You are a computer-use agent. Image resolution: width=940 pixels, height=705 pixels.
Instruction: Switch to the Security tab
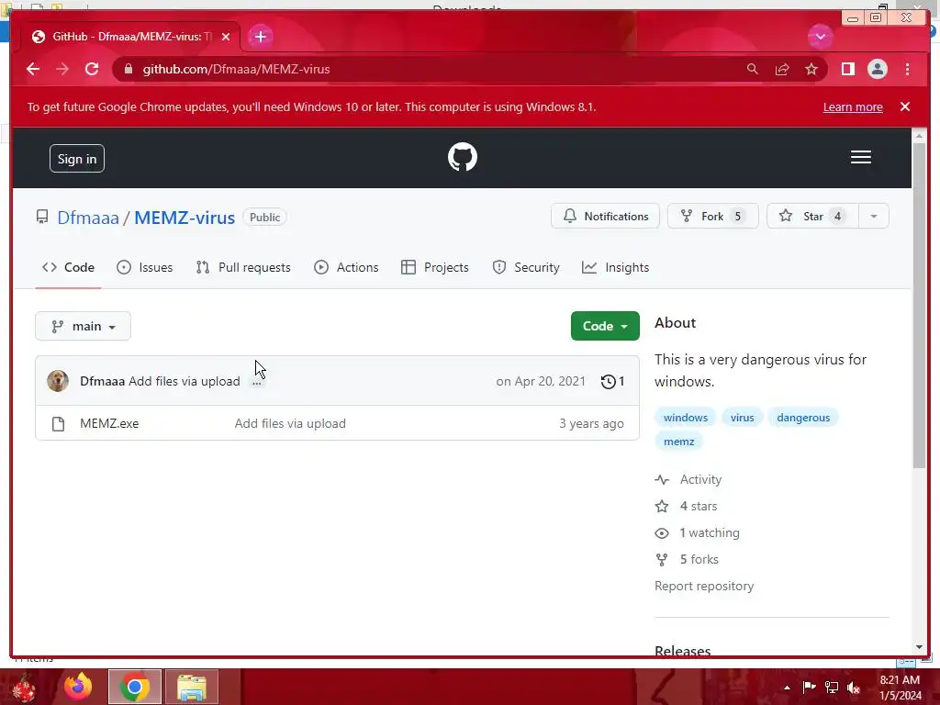pyautogui.click(x=526, y=267)
